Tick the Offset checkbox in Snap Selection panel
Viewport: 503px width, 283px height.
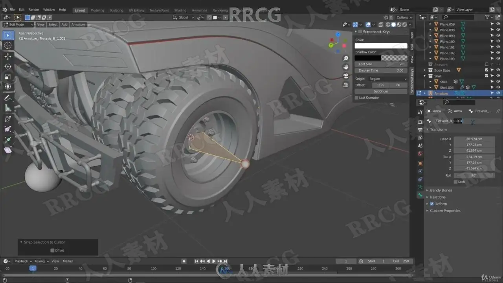pos(52,250)
